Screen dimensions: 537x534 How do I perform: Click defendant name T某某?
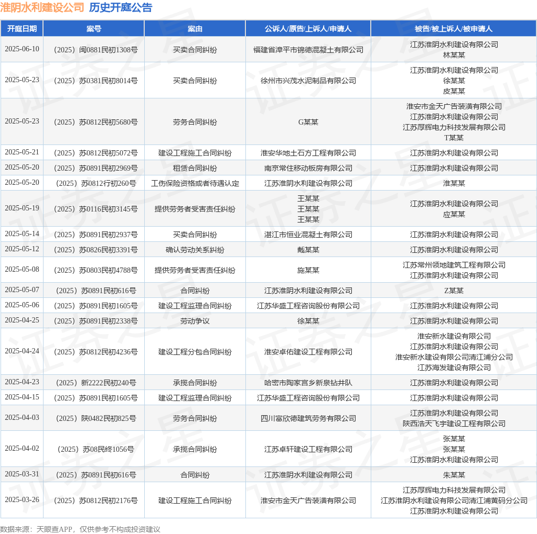[x=454, y=138]
